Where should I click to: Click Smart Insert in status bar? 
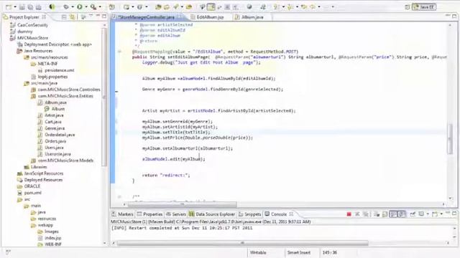[299, 252]
